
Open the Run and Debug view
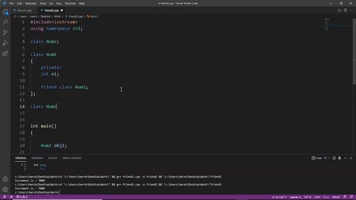[x=5, y=43]
